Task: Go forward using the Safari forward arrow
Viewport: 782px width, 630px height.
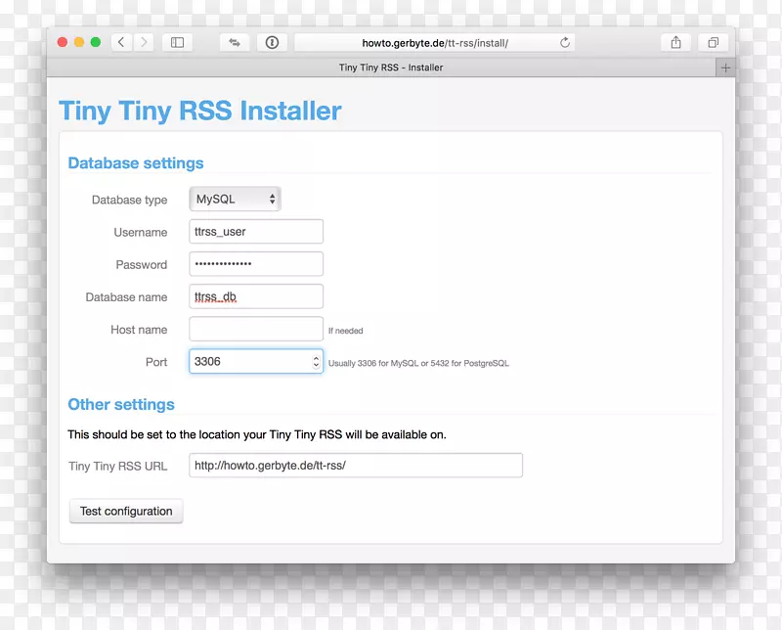Action: tap(145, 42)
